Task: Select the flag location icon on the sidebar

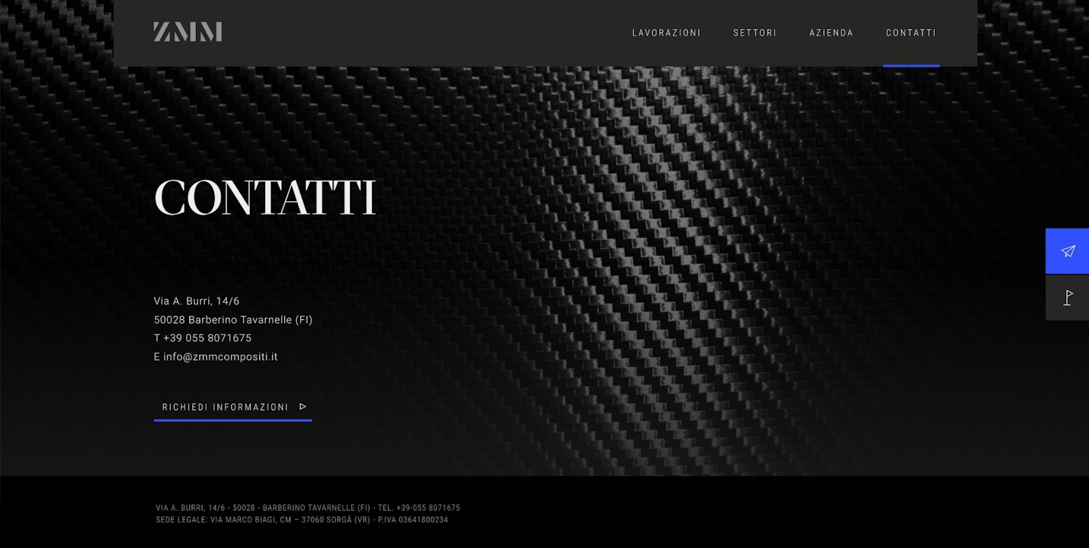Action: click(x=1067, y=298)
